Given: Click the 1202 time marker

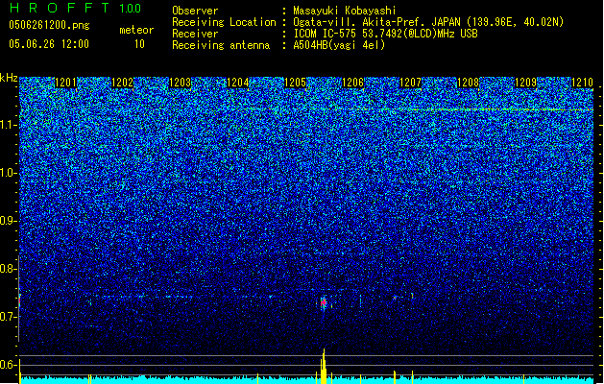Looking at the screenshot, I should coord(123,83).
